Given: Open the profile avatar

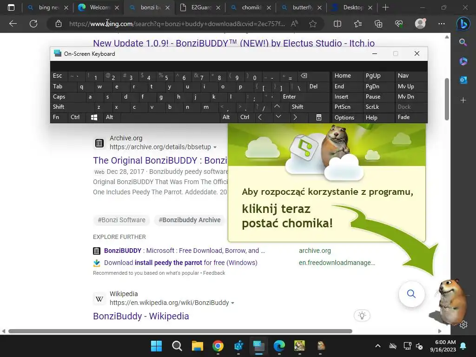Looking at the screenshot, I should click(420, 24).
